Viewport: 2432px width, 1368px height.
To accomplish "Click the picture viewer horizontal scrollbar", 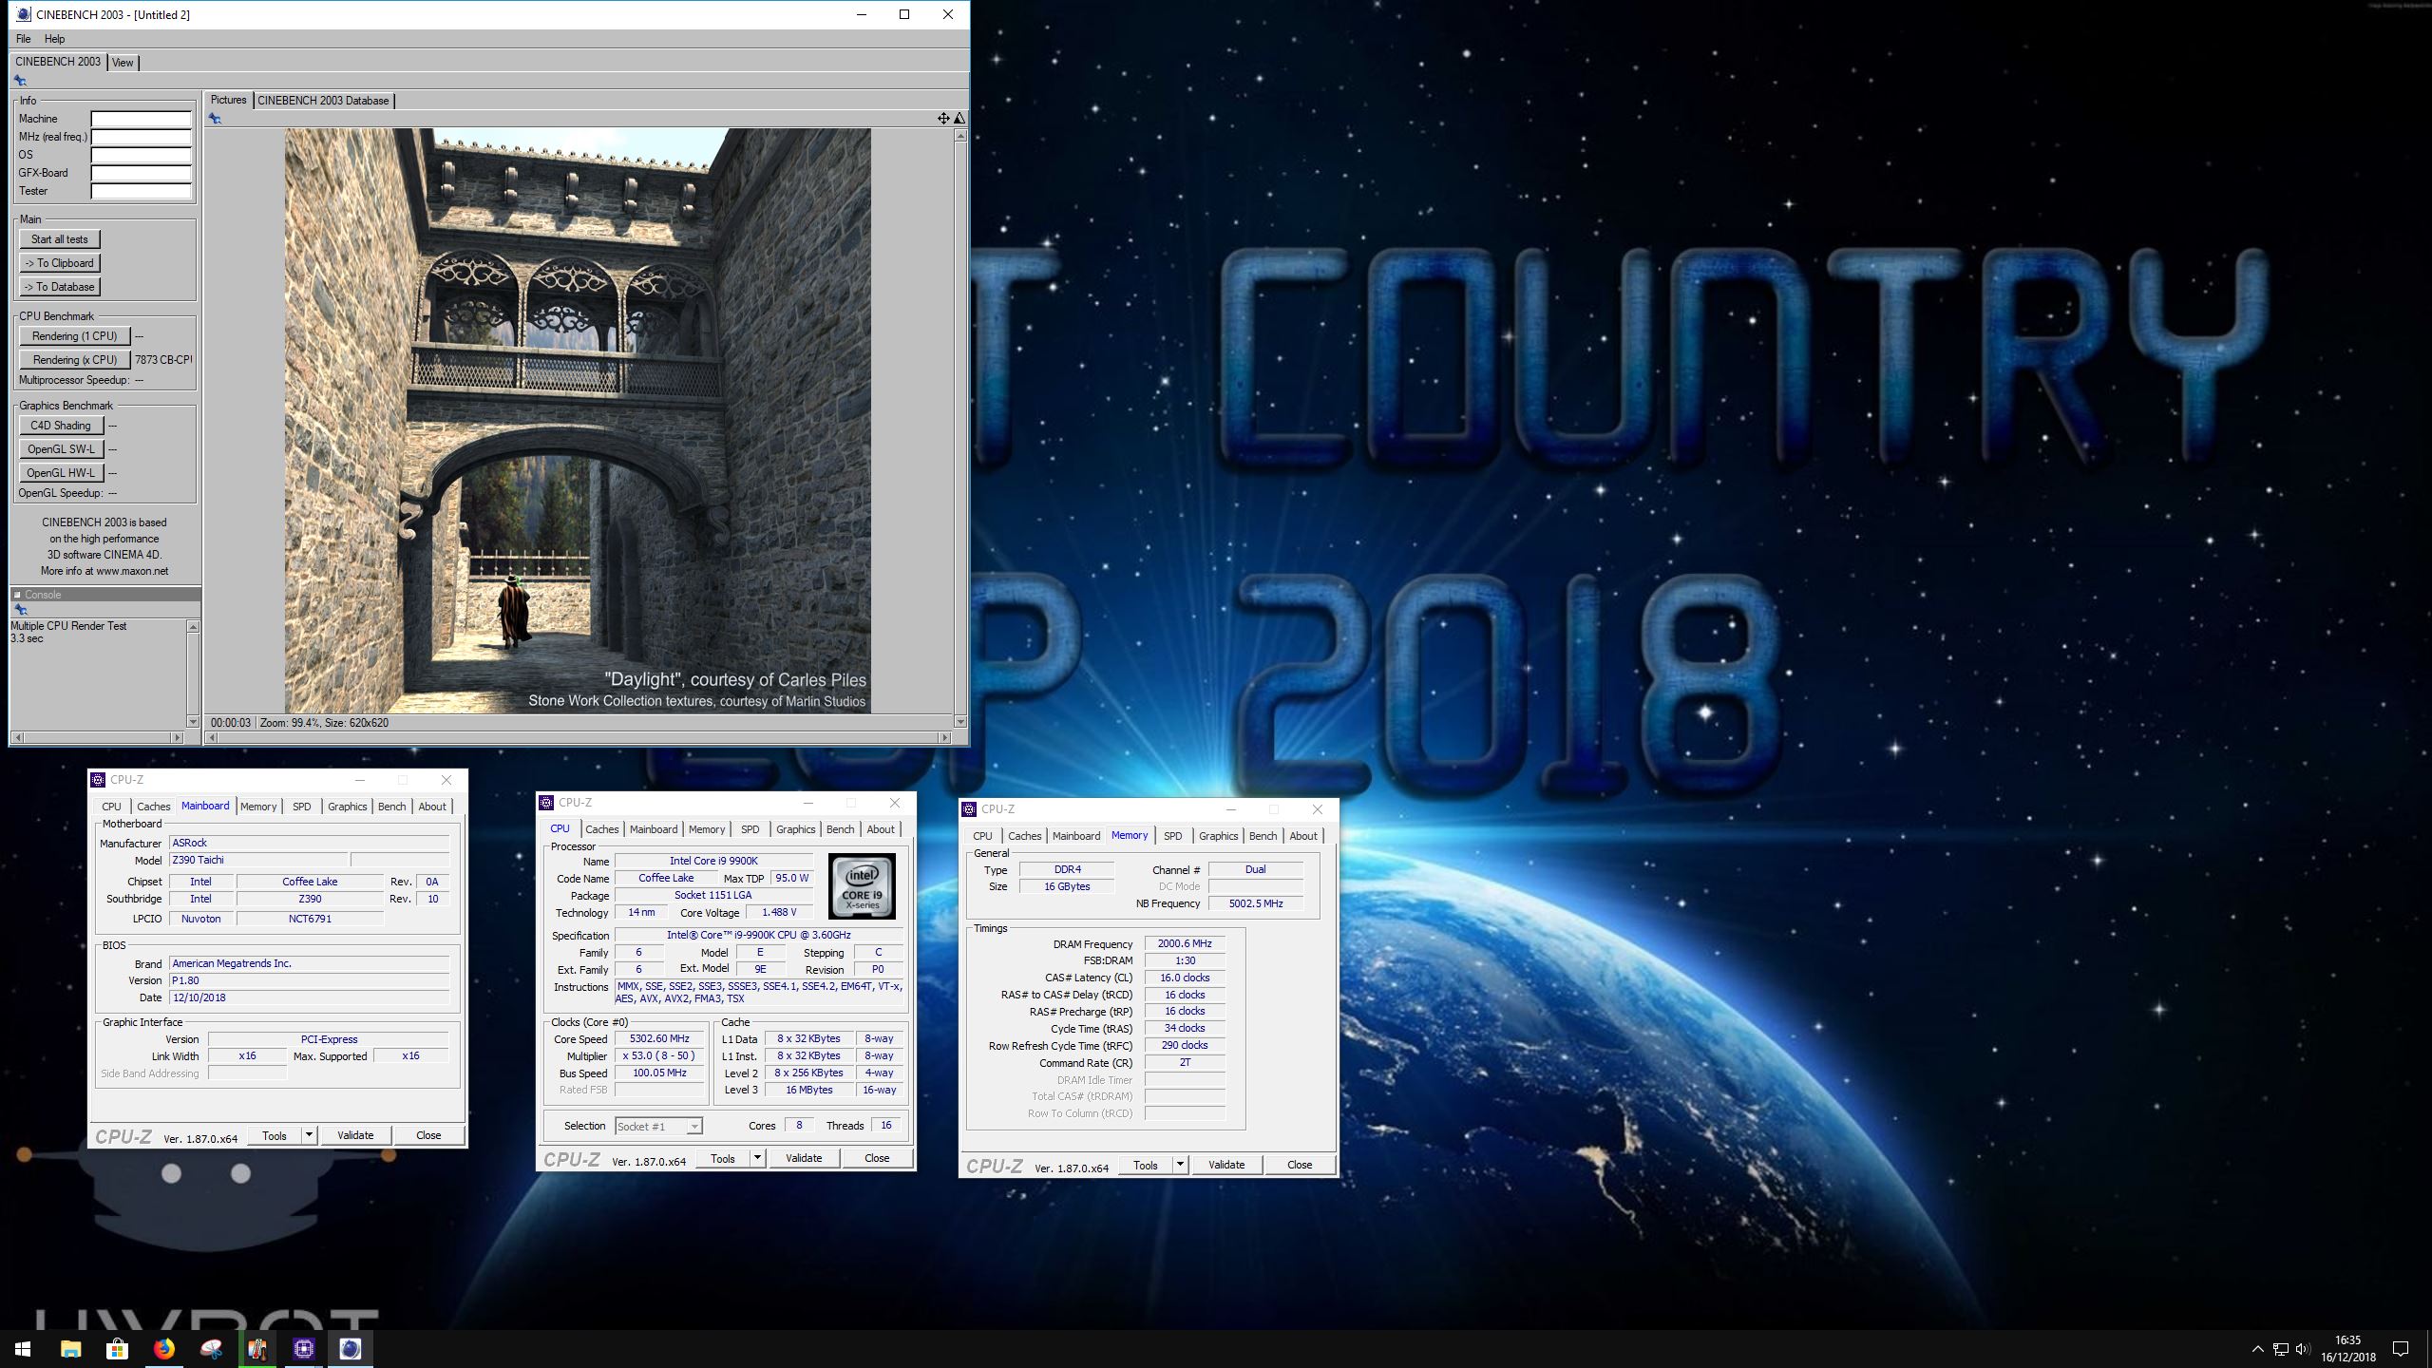I will pos(578,738).
